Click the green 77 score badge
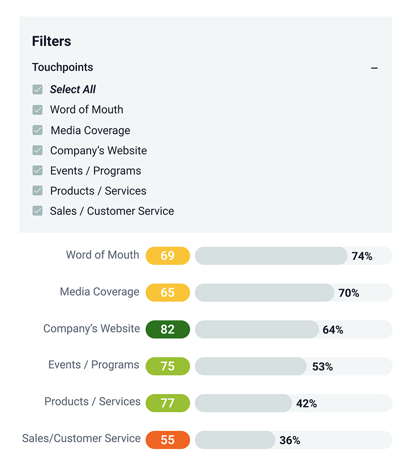The height and width of the screenshot is (474, 412). tap(168, 403)
